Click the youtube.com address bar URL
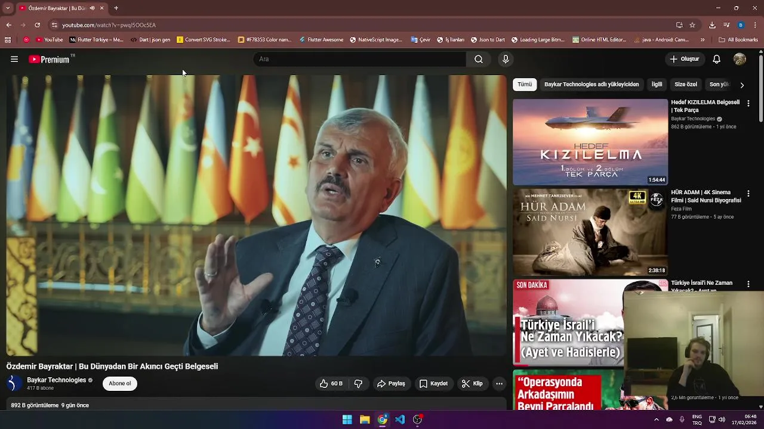The width and height of the screenshot is (764, 429). 109,25
